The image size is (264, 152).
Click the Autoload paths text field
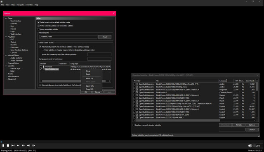pyautogui.click(x=68, y=37)
